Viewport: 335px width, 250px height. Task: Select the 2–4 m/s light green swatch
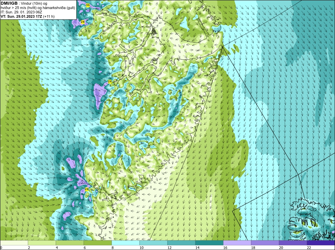[x=42, y=243]
